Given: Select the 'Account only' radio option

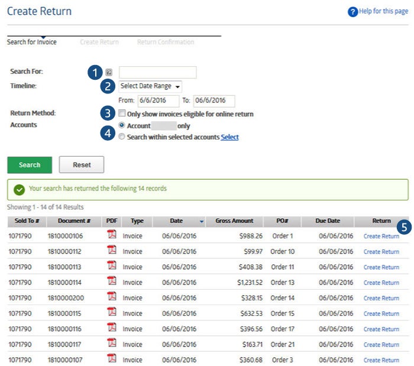Looking at the screenshot, I should coord(122,125).
